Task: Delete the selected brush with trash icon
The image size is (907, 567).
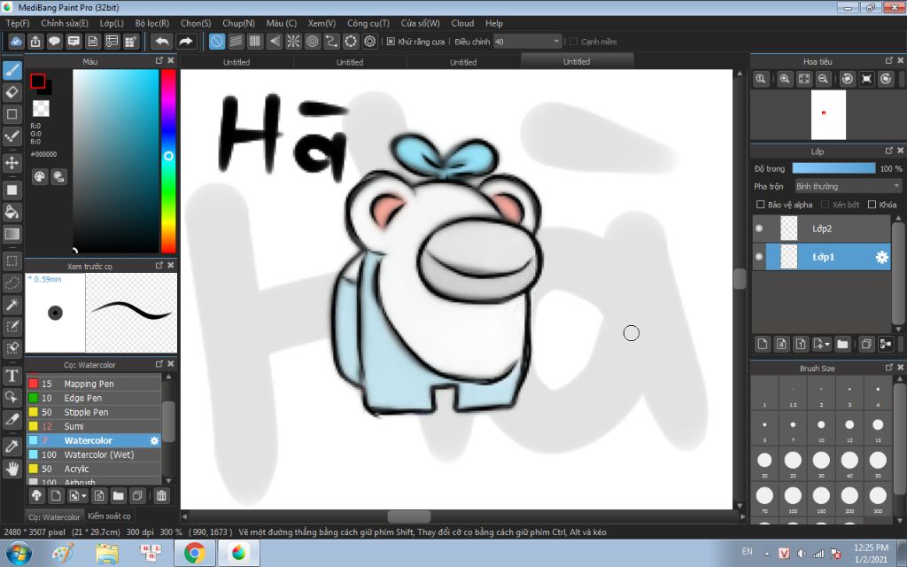Action: 161,496
